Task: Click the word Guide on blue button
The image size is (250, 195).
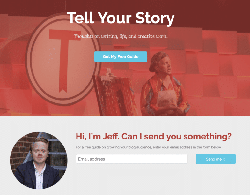Action: [x=133, y=57]
